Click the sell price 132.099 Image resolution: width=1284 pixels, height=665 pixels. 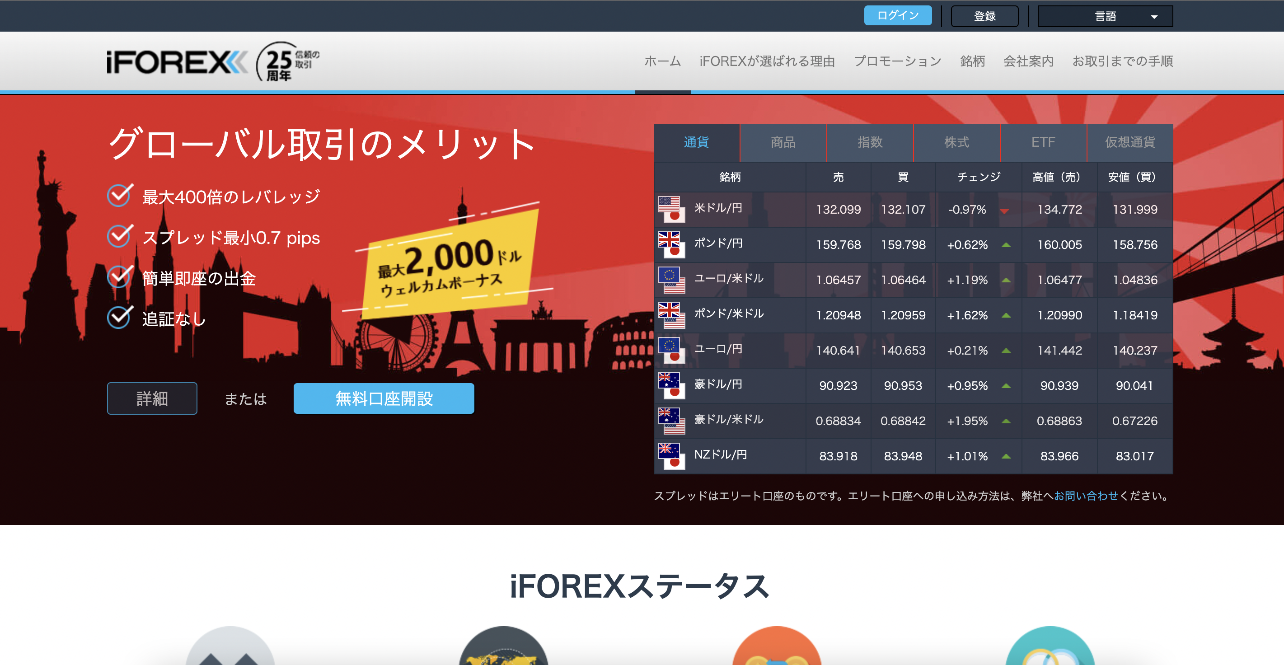point(839,209)
